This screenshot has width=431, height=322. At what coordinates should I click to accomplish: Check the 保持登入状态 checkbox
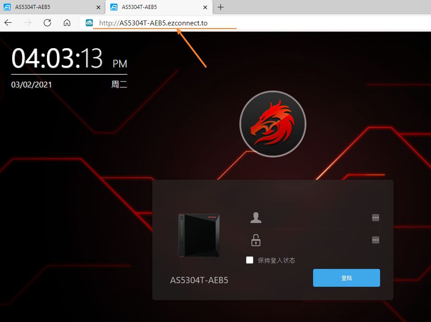(250, 260)
